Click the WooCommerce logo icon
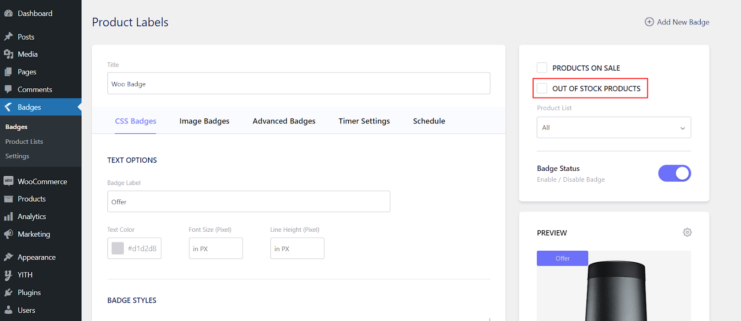 pyautogui.click(x=8, y=181)
